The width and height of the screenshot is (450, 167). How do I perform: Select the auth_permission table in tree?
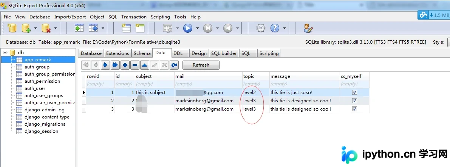(x=42, y=81)
